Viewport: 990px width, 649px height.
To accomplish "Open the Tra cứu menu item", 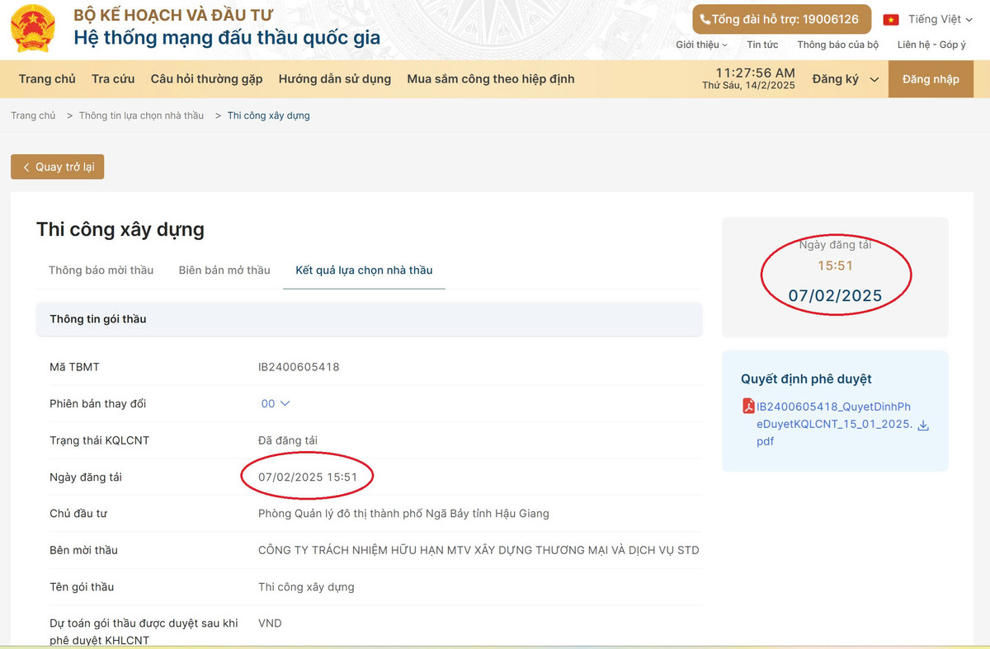I will 114,78.
